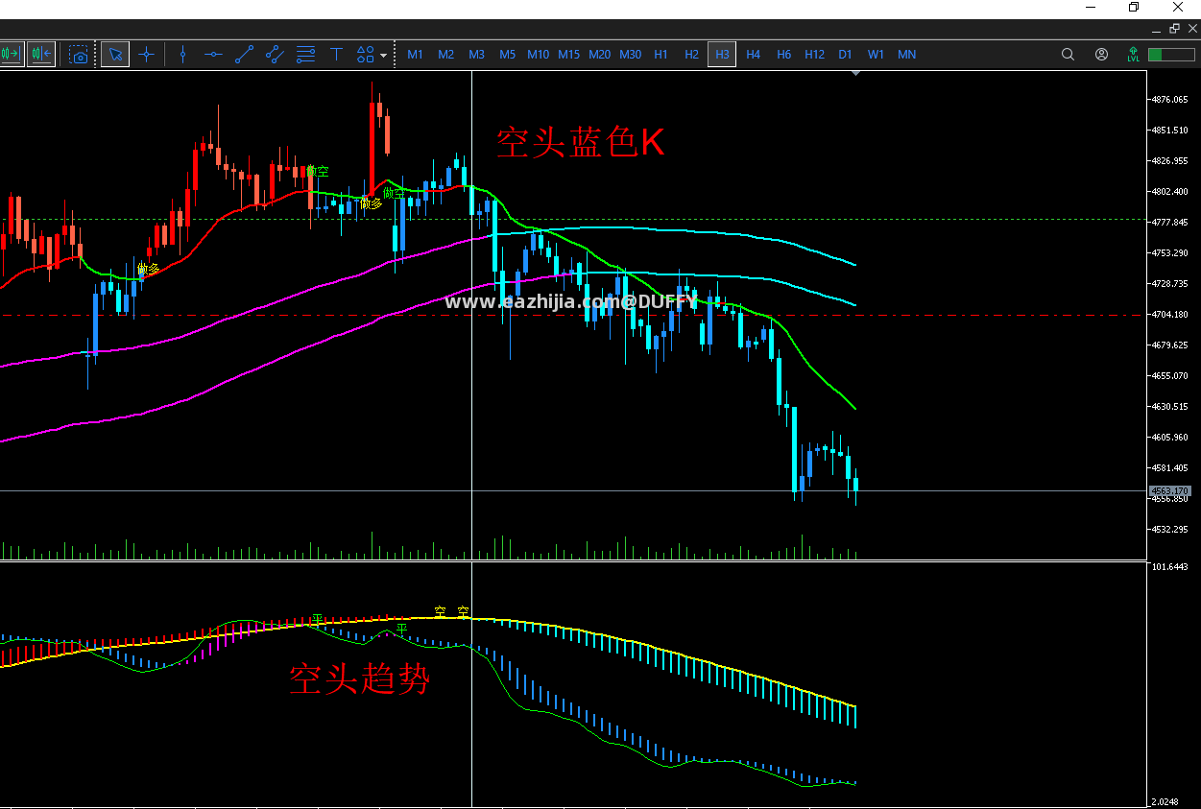Switch chart to H6 timeframe

click(783, 55)
